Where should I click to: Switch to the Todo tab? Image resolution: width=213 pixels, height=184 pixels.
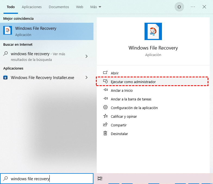pos(11,7)
